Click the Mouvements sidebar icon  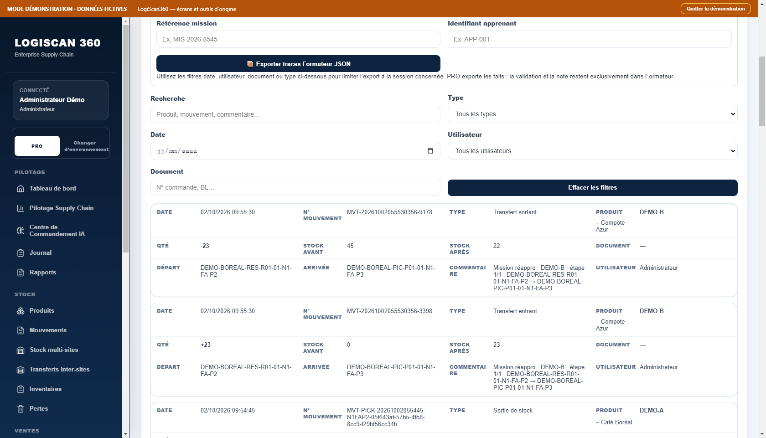tap(21, 330)
